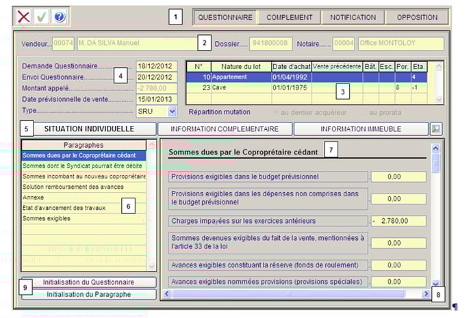Go to the OPPOSITION tab
The height and width of the screenshot is (318, 471).
(x=417, y=17)
